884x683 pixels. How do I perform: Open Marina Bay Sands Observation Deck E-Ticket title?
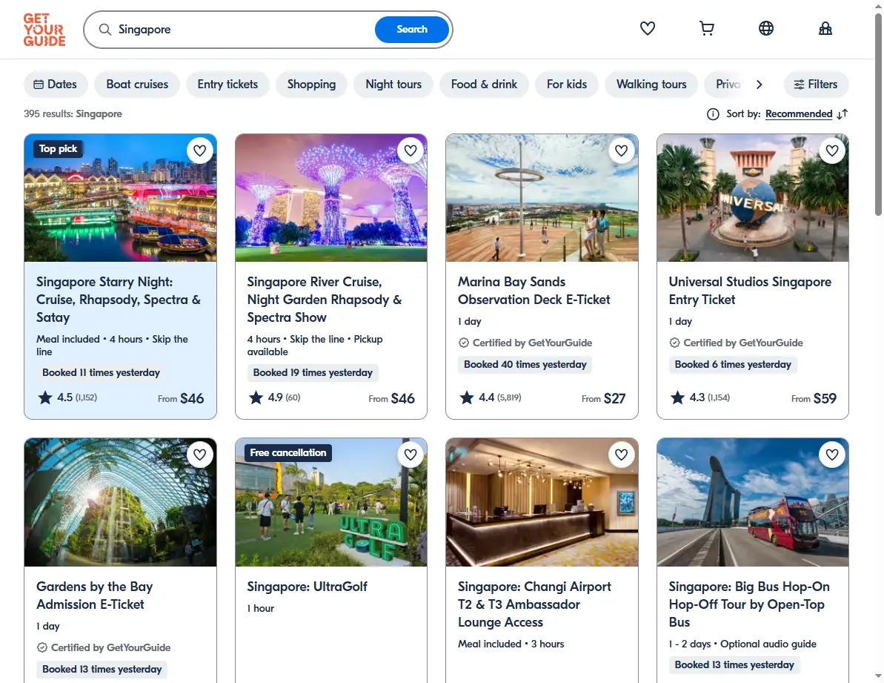[534, 291]
